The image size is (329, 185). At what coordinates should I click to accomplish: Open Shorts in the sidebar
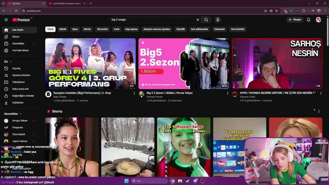click(x=20, y=37)
